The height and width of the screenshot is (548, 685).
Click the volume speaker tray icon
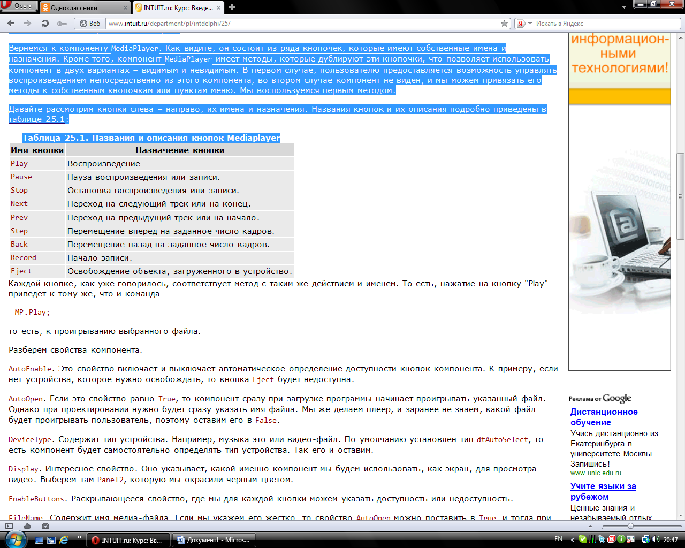(x=656, y=540)
